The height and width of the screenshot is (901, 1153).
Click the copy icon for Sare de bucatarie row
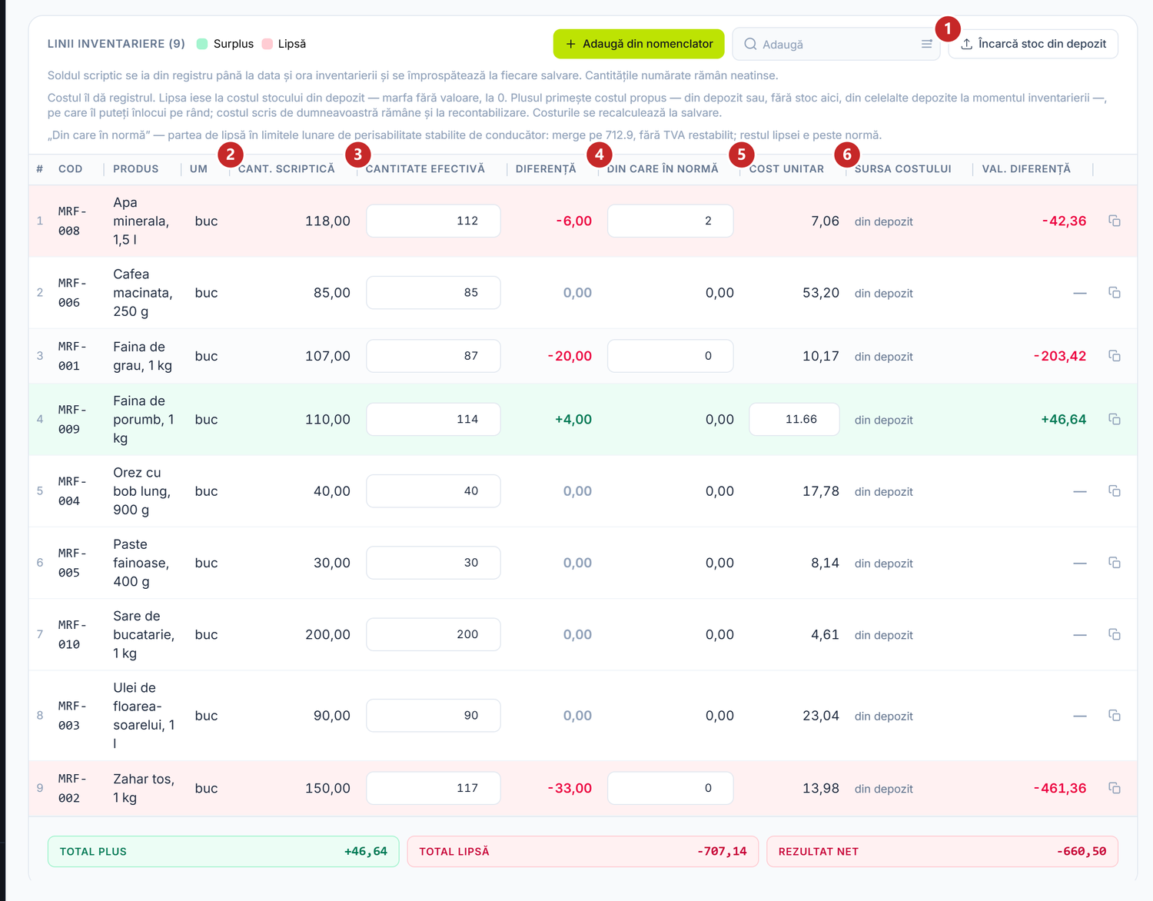pos(1114,634)
